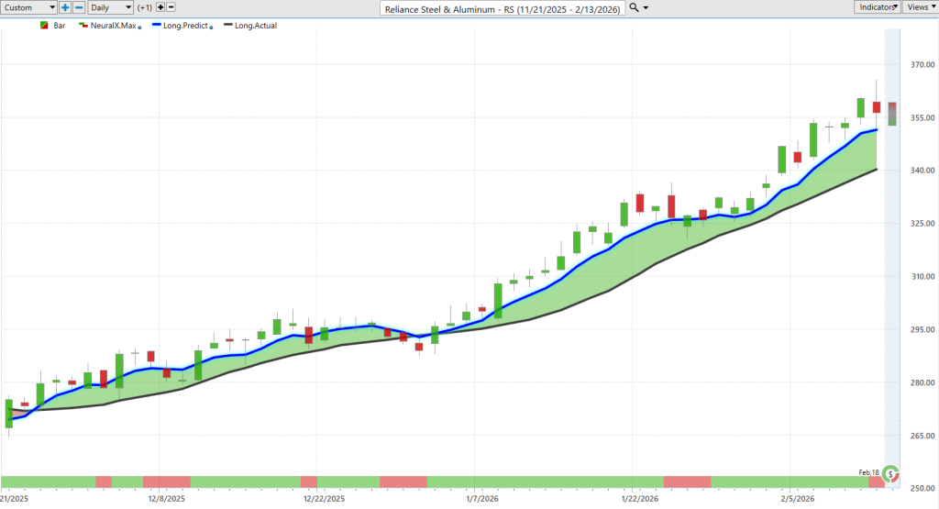Screen dimensions: 939x509
Task: Click the Bar legend candlestick icon
Action: 44,26
